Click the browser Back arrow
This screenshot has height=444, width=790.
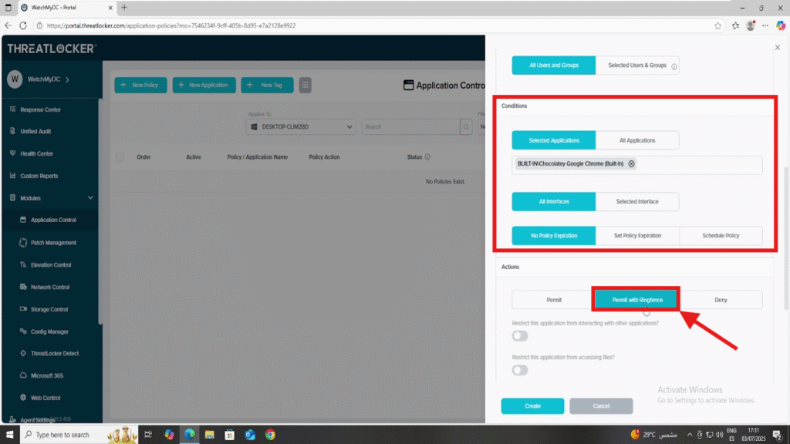pyautogui.click(x=8, y=25)
